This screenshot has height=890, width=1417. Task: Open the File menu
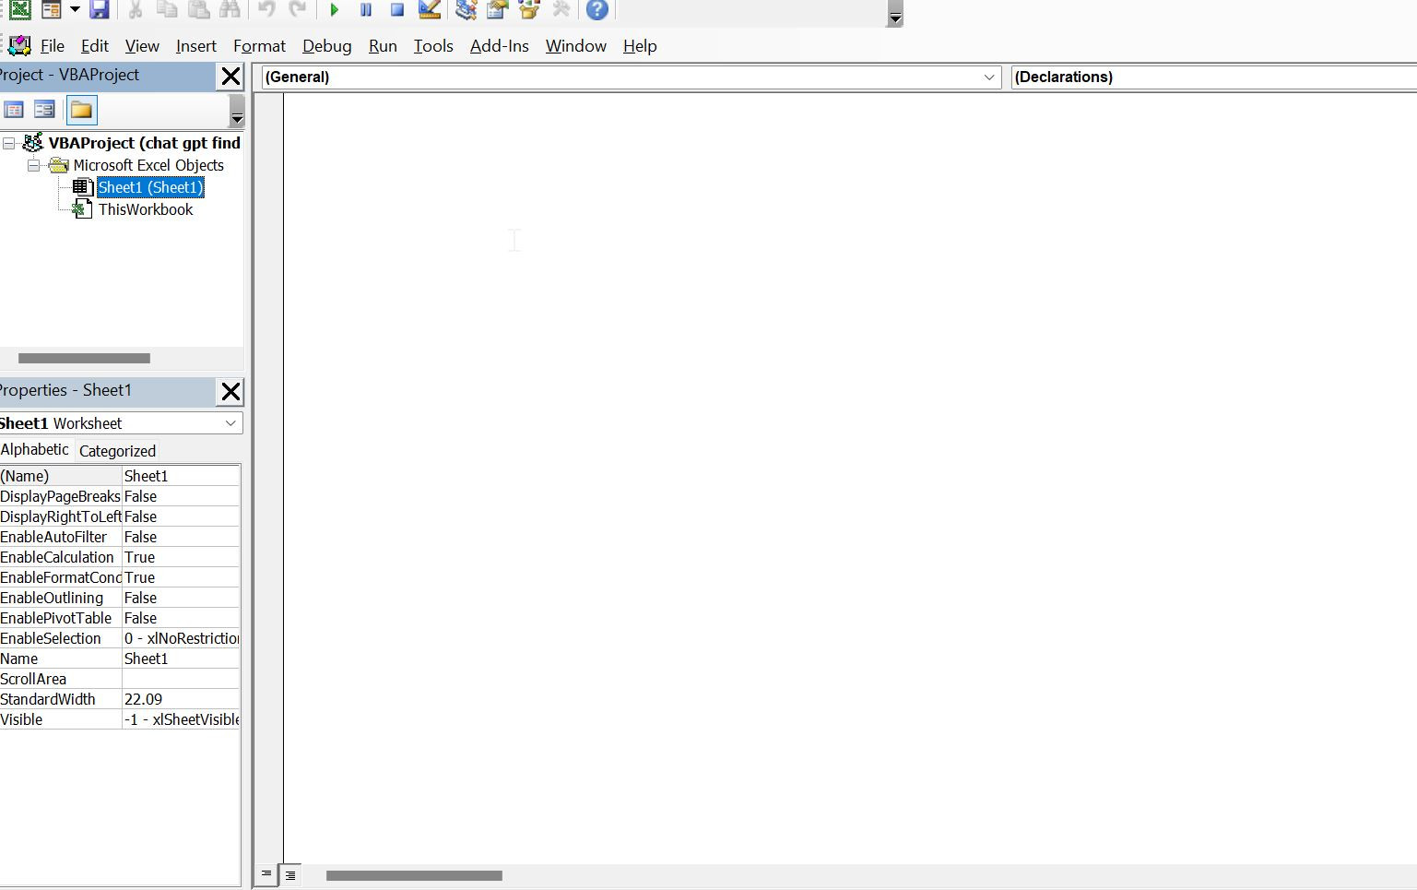[53, 46]
